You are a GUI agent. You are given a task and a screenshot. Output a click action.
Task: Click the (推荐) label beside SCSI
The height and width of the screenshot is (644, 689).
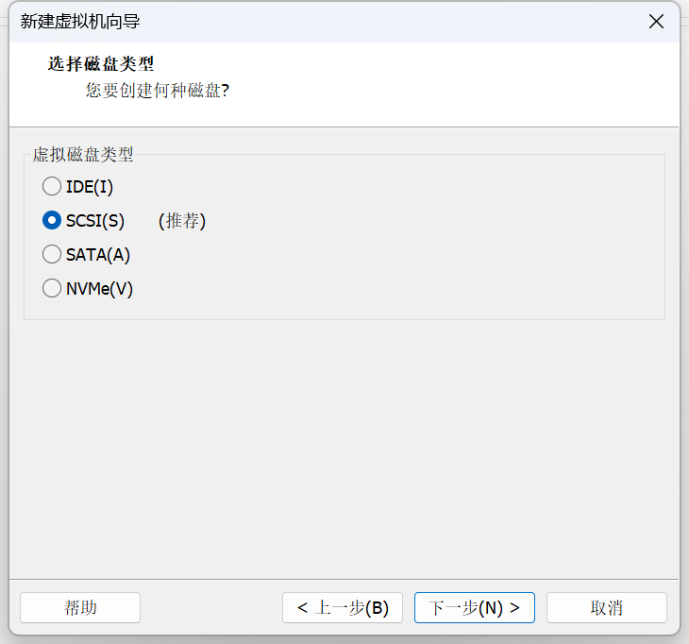pyautogui.click(x=182, y=221)
